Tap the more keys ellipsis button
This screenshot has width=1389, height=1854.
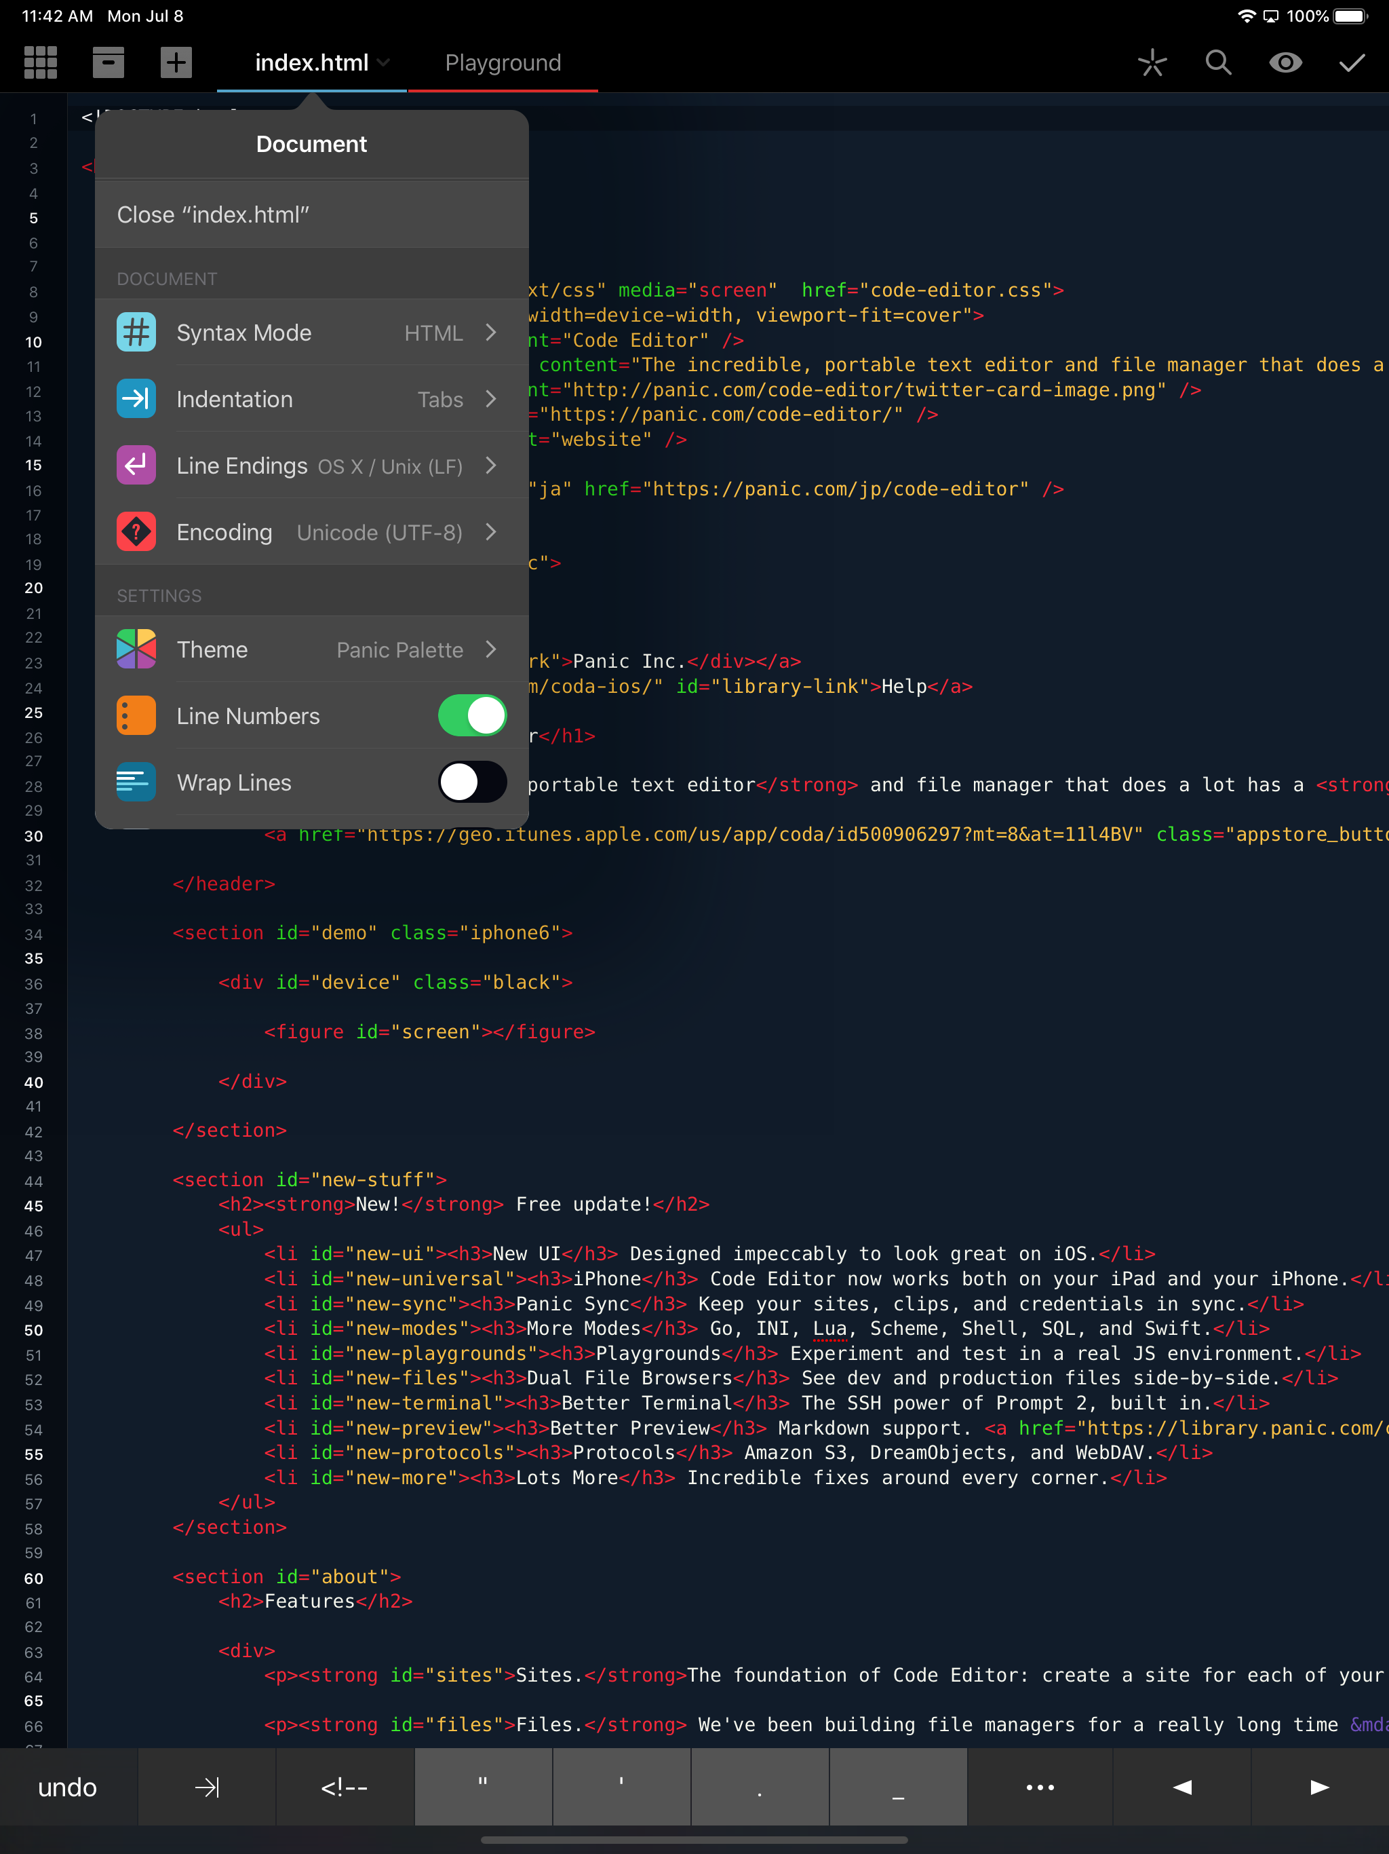coord(1040,1787)
